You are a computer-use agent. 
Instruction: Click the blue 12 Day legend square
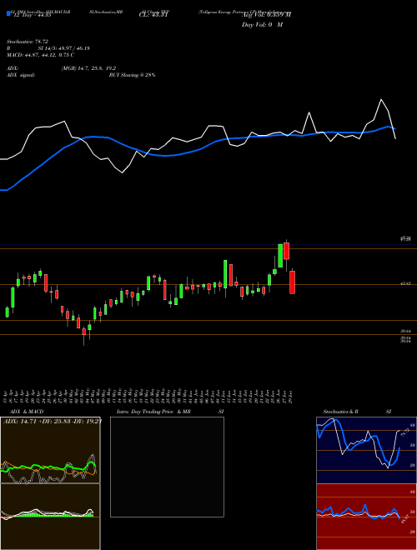(x=8, y=13)
